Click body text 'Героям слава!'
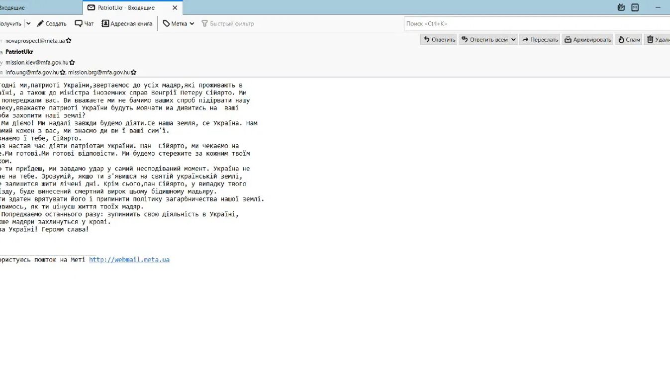 tap(65, 229)
